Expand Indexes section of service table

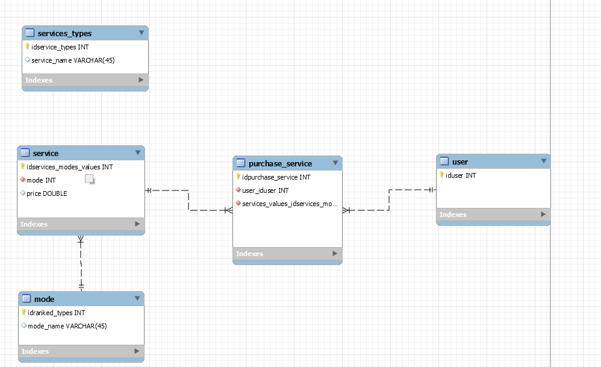[x=137, y=224]
